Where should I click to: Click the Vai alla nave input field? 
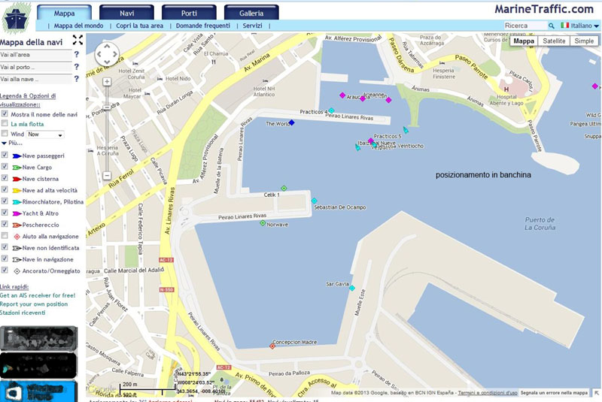click(x=35, y=79)
